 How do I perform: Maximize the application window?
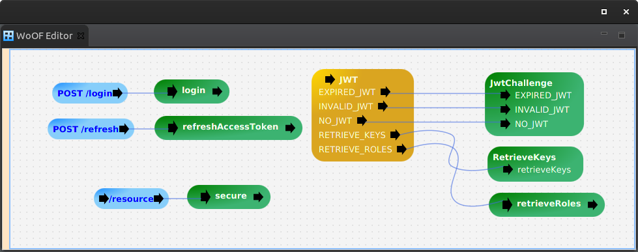coord(604,12)
